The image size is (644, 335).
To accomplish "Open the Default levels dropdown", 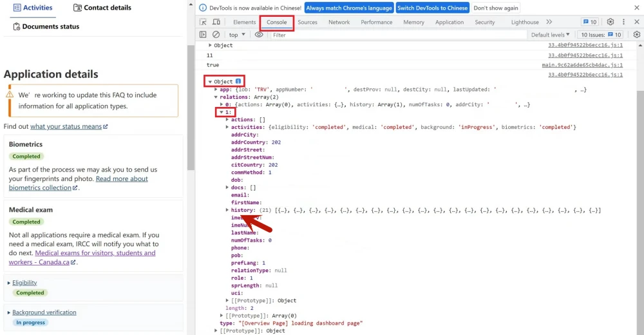I will coord(550,35).
